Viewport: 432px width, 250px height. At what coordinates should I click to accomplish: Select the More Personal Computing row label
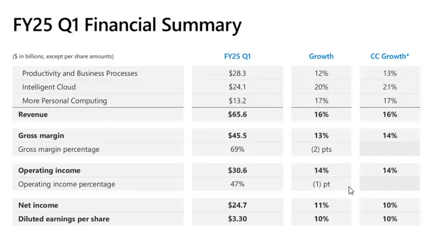64,101
